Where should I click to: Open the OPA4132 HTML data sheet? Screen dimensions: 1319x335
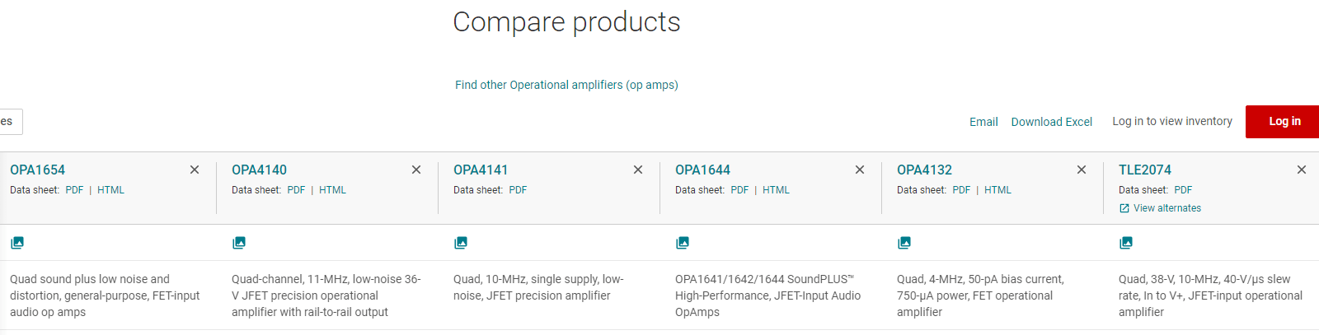click(x=997, y=190)
